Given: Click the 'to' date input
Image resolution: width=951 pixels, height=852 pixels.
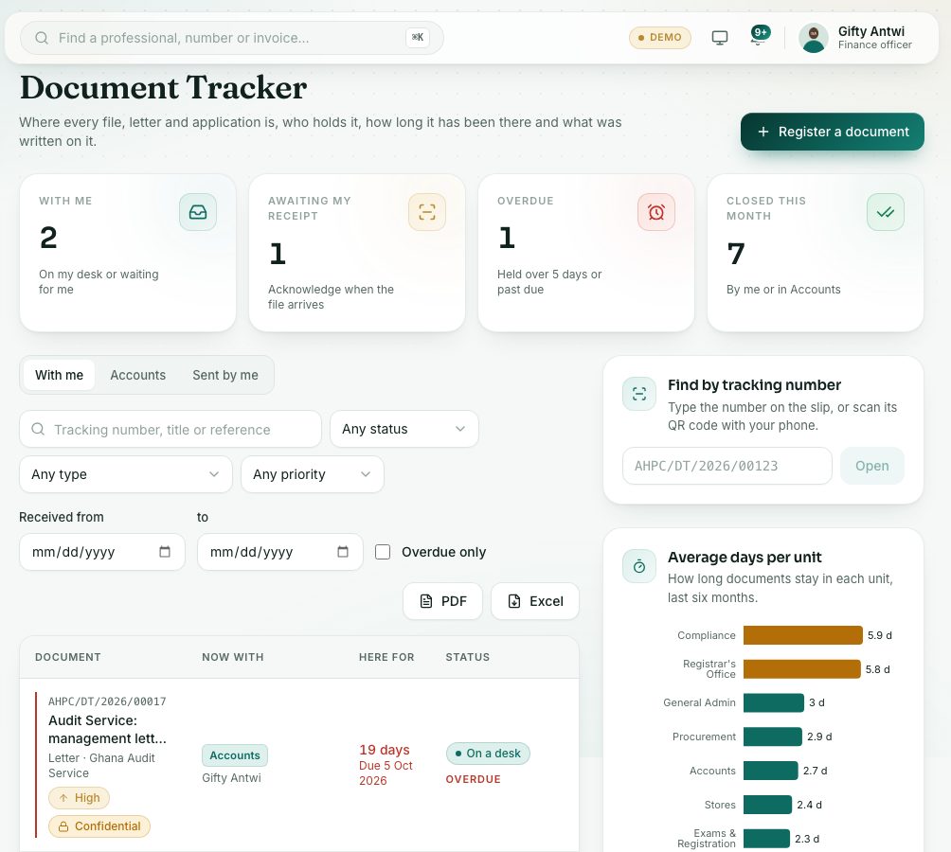Looking at the screenshot, I should 280,552.
